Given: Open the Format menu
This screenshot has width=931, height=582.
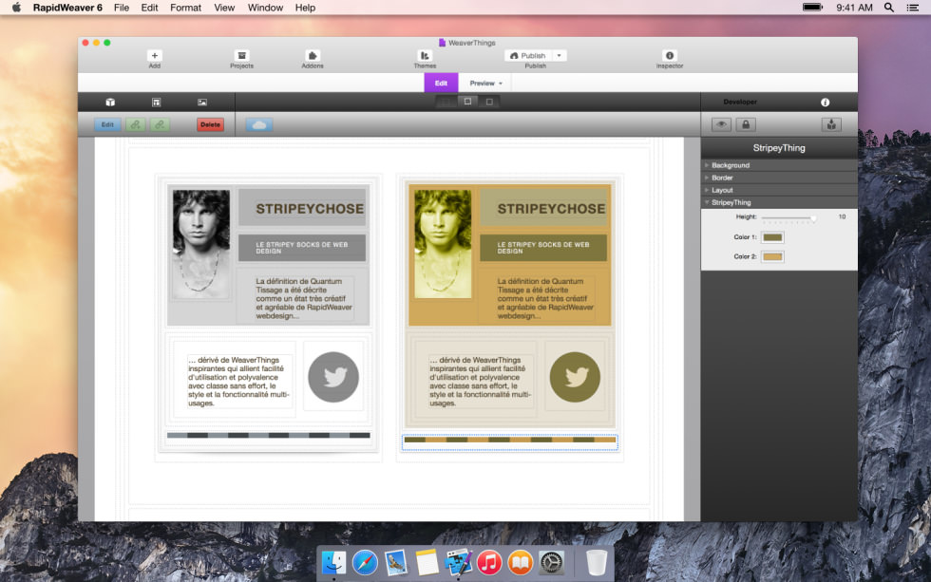Looking at the screenshot, I should point(186,8).
